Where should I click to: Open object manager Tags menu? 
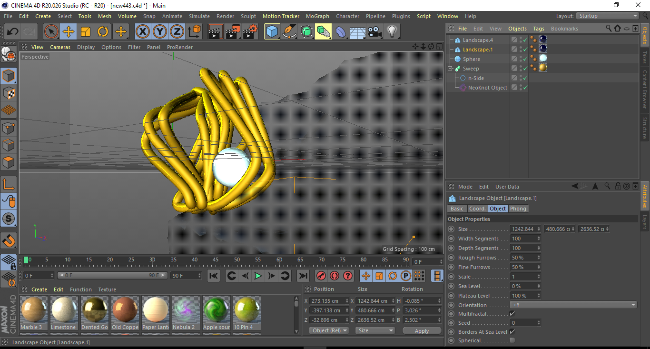(x=538, y=29)
